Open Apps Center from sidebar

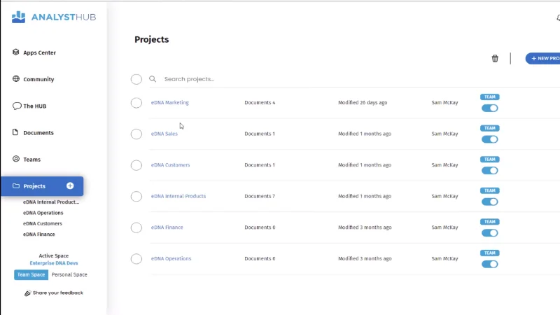click(x=39, y=52)
